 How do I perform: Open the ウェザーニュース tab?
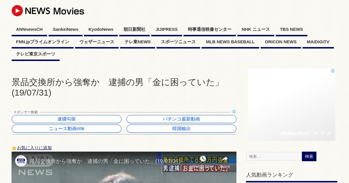(x=97, y=42)
